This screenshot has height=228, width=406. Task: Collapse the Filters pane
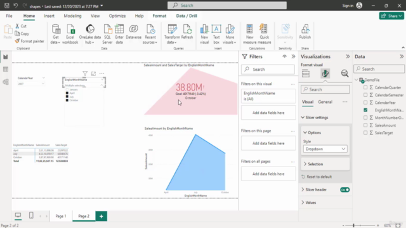coord(293,56)
